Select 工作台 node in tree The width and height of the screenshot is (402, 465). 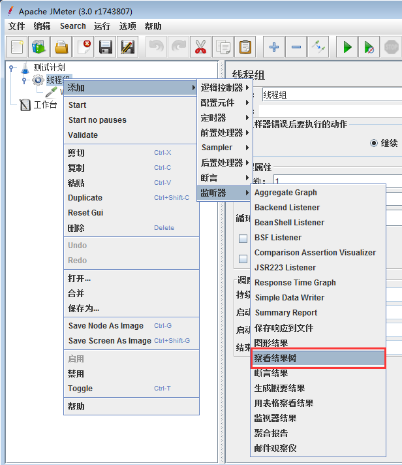[45, 104]
